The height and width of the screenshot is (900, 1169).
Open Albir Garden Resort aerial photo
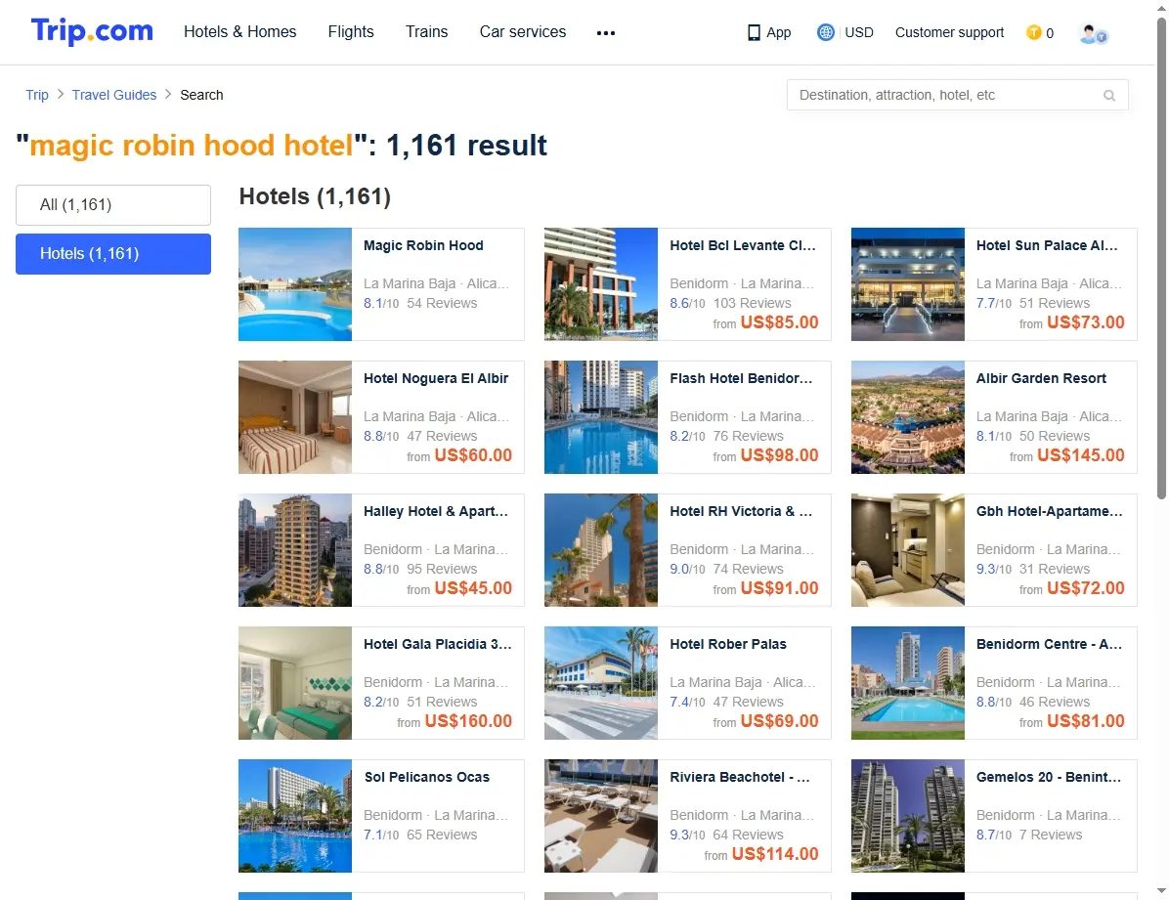tap(907, 417)
